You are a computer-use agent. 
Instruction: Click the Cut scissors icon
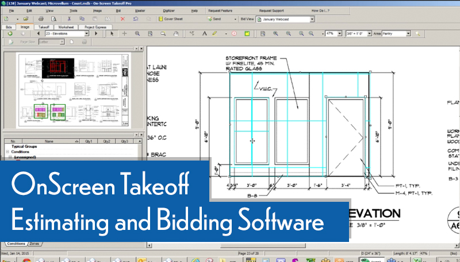(69, 19)
